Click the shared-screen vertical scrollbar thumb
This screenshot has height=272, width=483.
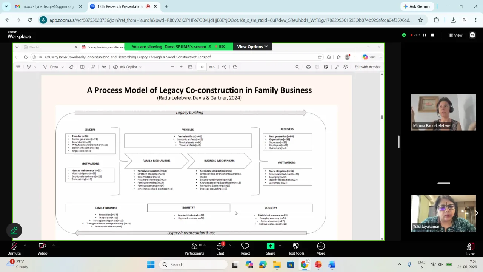pos(382,117)
